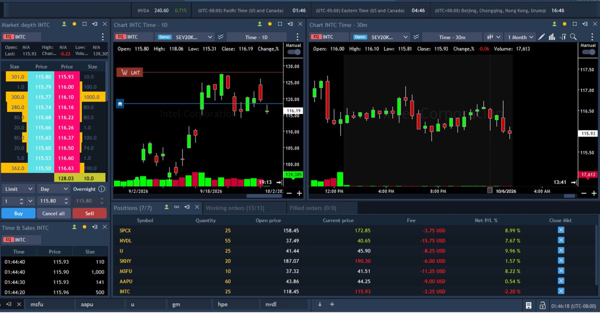Click green account icon in Market depth header
The image size is (600, 313).
click(65, 24)
